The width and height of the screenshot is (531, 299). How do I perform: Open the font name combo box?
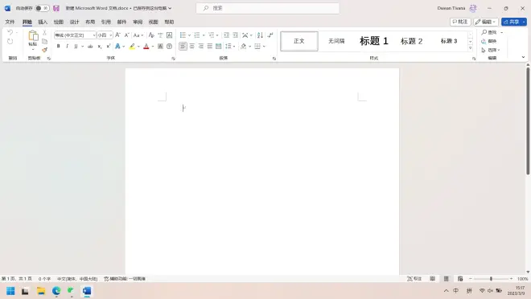[75, 35]
